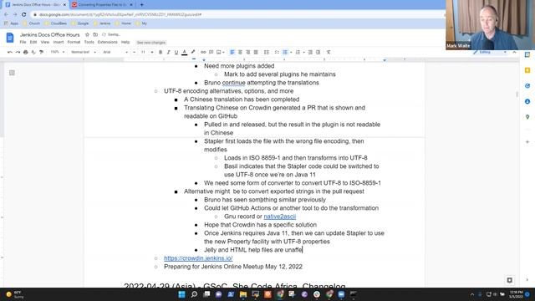This screenshot has width=535, height=301.
Task: Expand numbered list style options
Action: click(303, 52)
